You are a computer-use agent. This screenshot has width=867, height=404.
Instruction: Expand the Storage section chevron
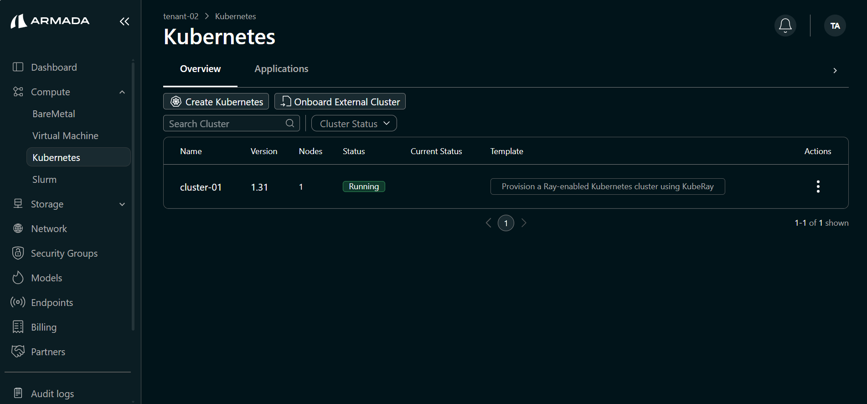tap(122, 204)
